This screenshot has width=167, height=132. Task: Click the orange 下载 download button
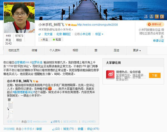tap(155, 75)
